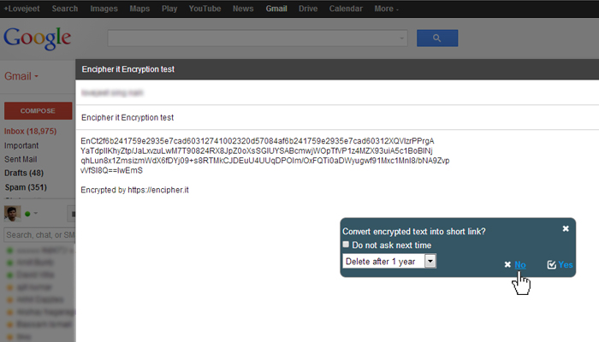Open Drive from the top bar
The image size is (599, 342).
click(308, 9)
